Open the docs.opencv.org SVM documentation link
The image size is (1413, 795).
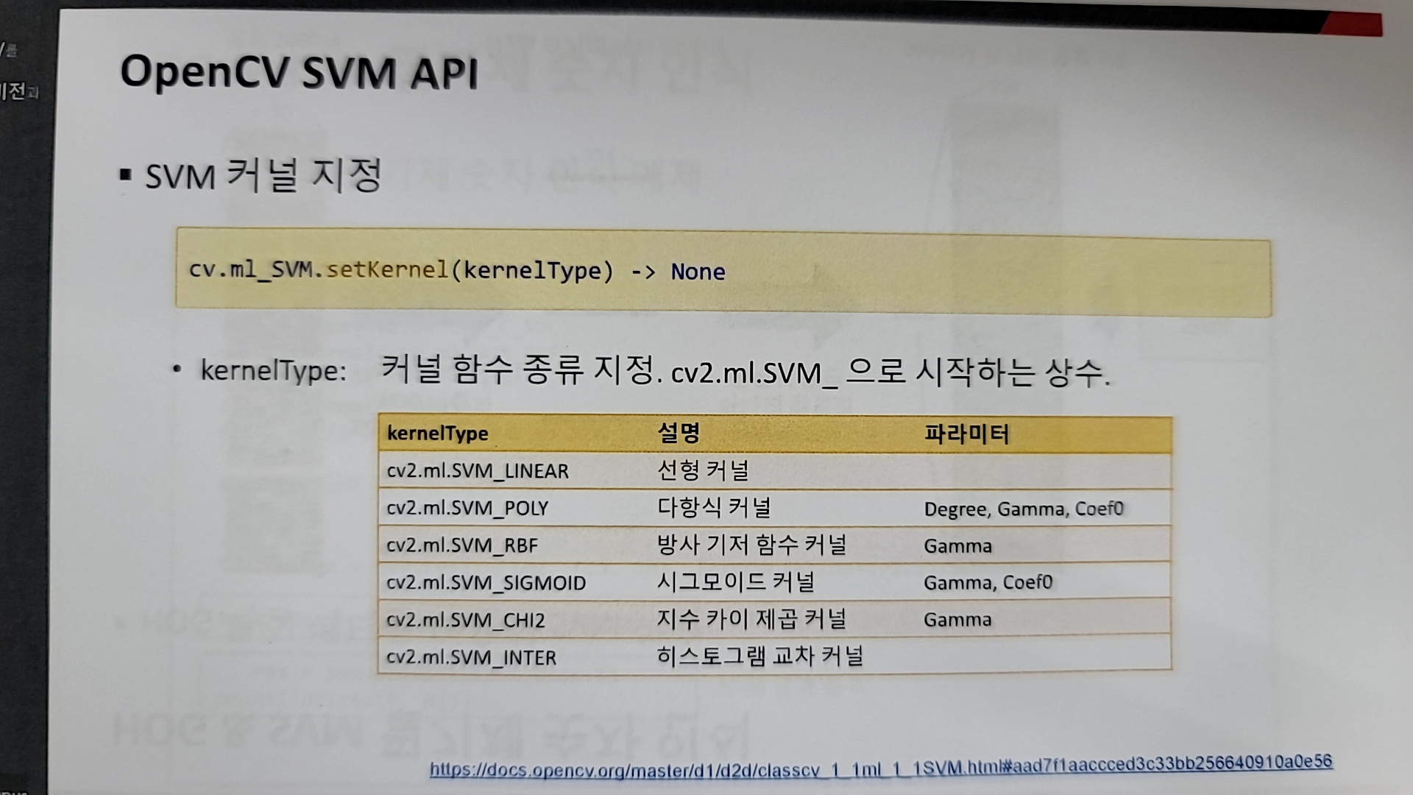(881, 766)
